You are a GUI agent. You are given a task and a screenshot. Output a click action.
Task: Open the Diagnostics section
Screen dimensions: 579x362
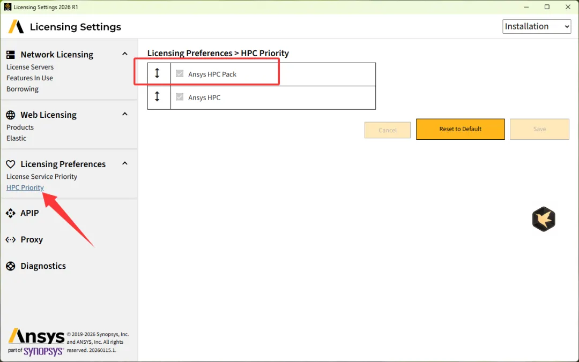(x=43, y=266)
